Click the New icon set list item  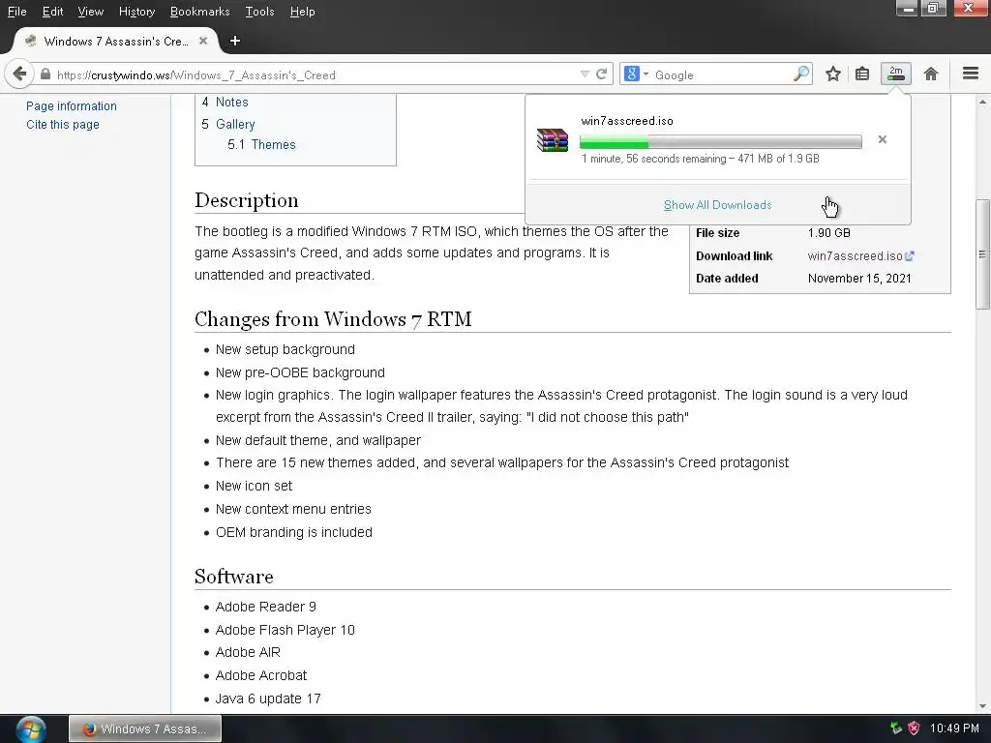point(255,486)
